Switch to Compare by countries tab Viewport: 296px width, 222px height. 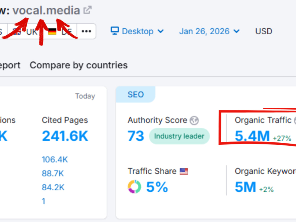(x=79, y=65)
